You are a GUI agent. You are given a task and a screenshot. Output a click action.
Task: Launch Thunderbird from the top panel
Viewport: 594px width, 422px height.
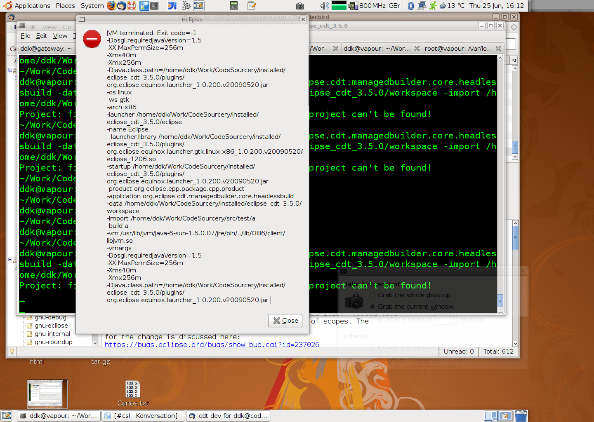(121, 5)
